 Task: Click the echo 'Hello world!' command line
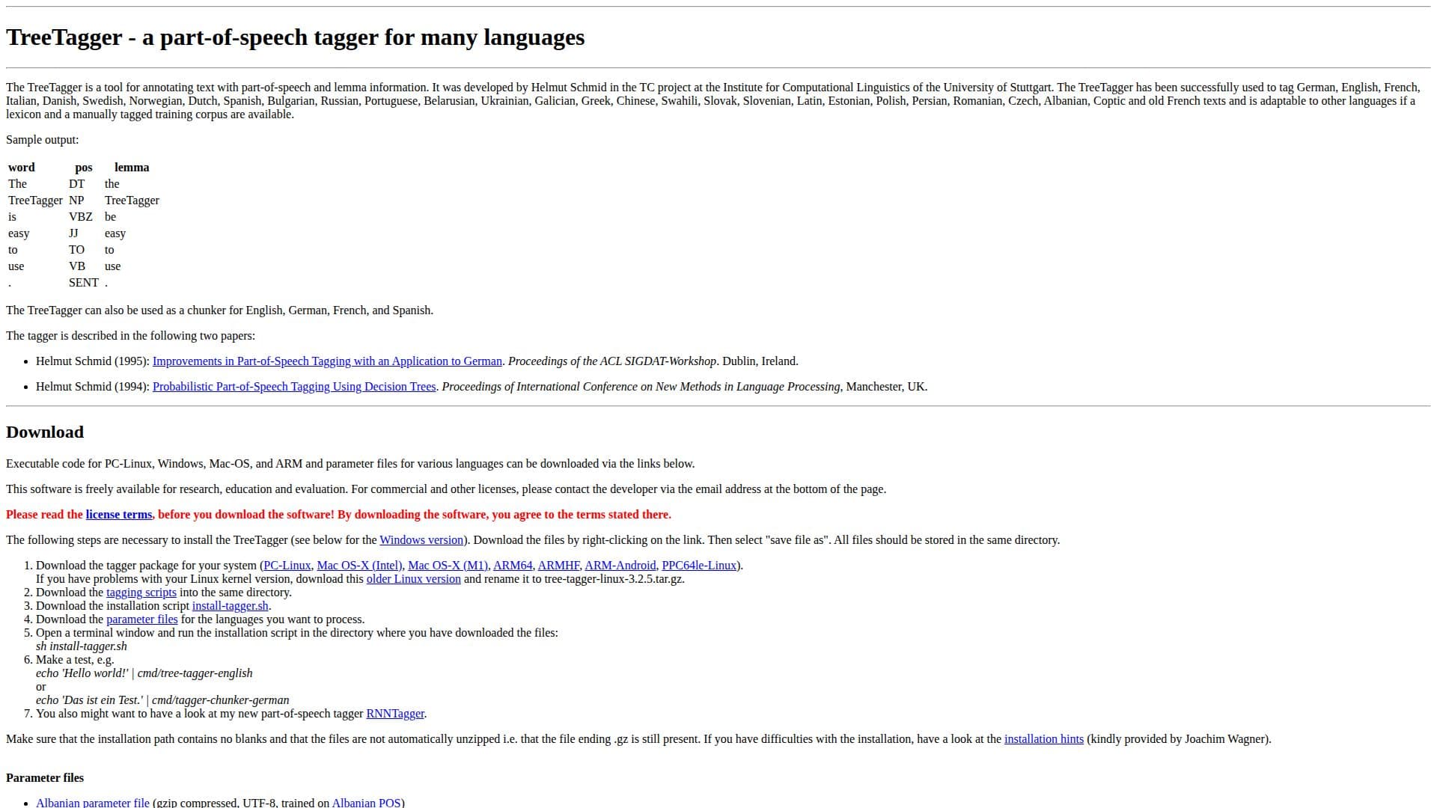(144, 673)
